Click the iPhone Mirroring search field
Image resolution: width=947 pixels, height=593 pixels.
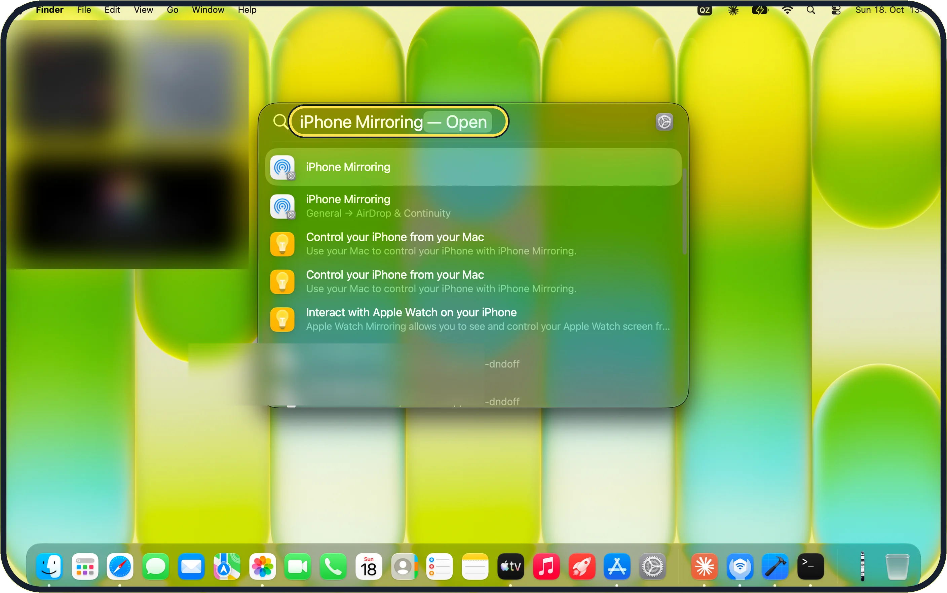[x=398, y=121]
